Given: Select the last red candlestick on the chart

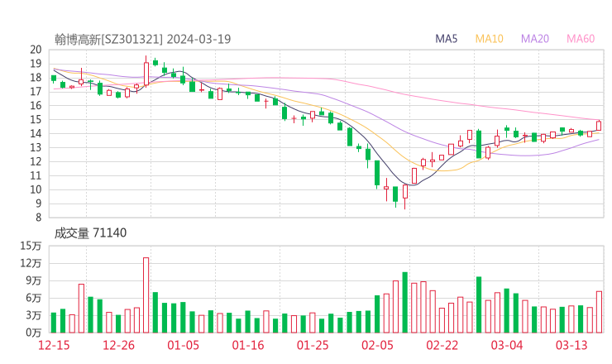Looking at the screenshot, I should [599, 126].
